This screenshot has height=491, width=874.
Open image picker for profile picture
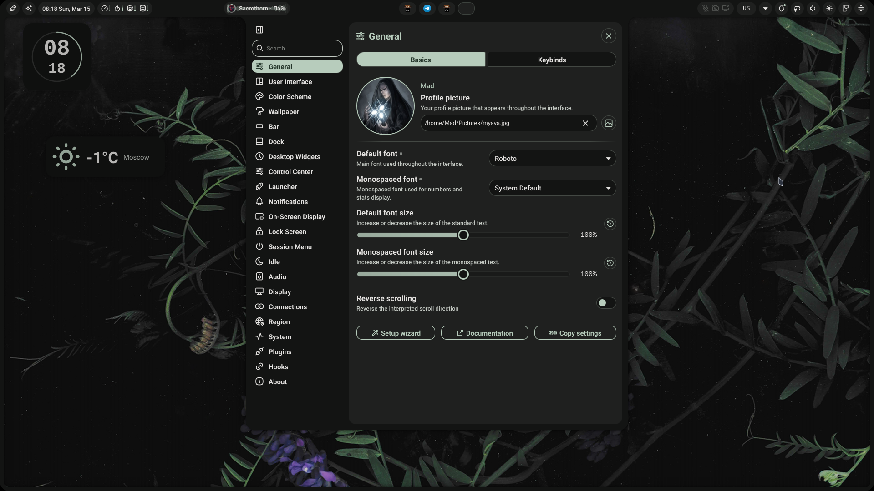(x=609, y=123)
